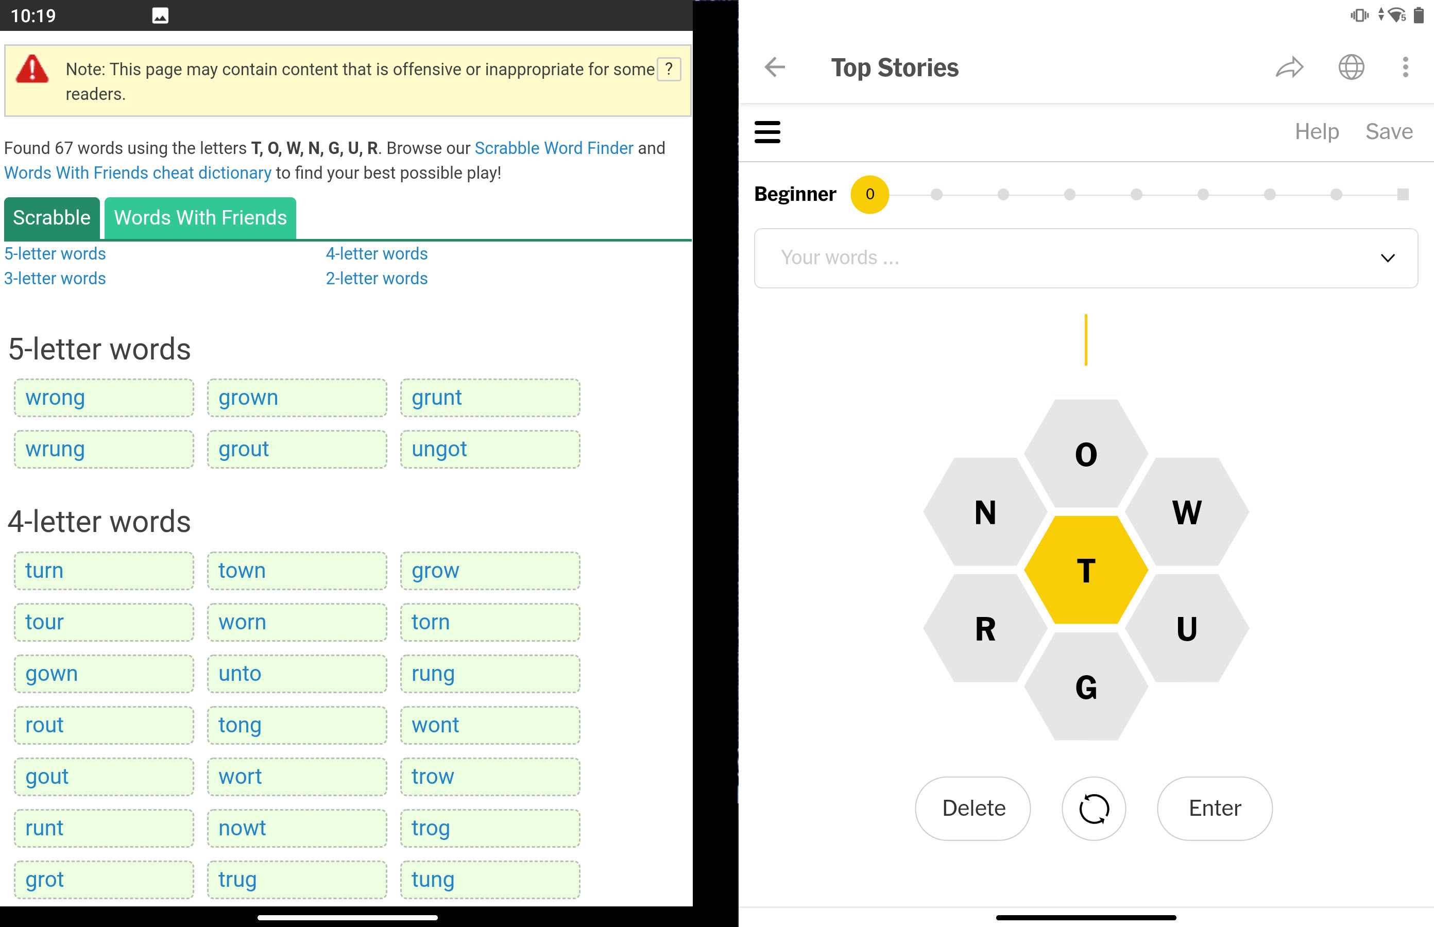The width and height of the screenshot is (1434, 927).
Task: Click the 3-letter words jump link
Action: (55, 277)
